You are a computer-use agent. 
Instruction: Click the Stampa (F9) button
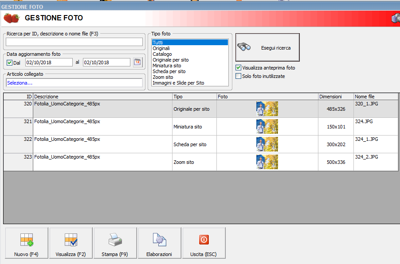pyautogui.click(x=115, y=243)
